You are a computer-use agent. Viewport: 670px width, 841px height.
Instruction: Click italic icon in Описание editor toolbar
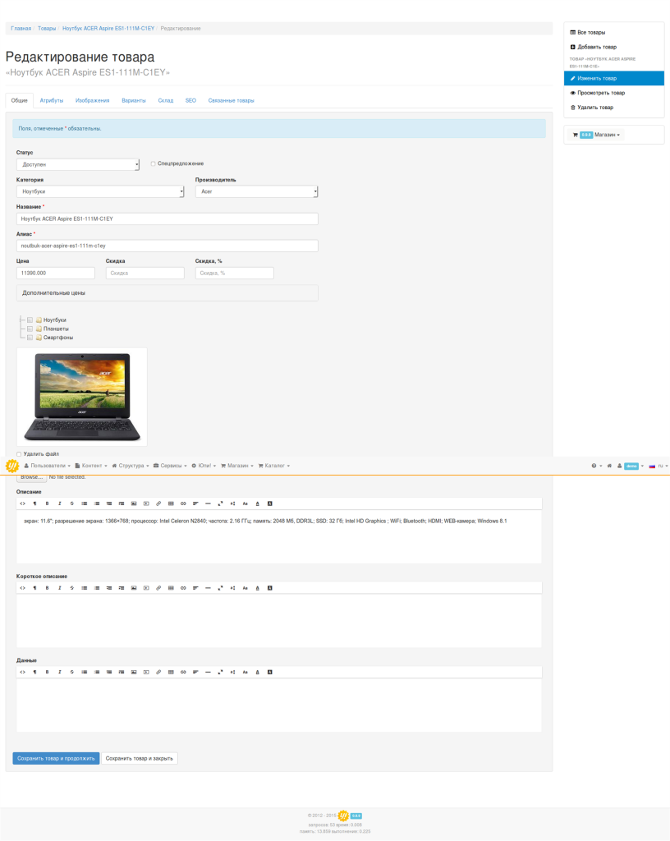tap(59, 503)
